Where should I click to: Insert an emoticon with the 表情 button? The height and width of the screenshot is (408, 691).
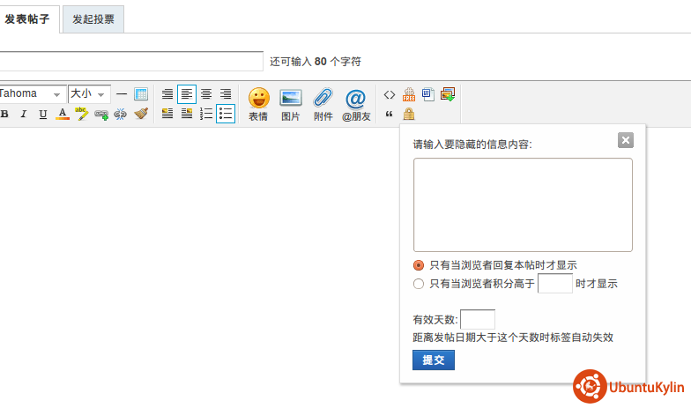click(x=257, y=104)
